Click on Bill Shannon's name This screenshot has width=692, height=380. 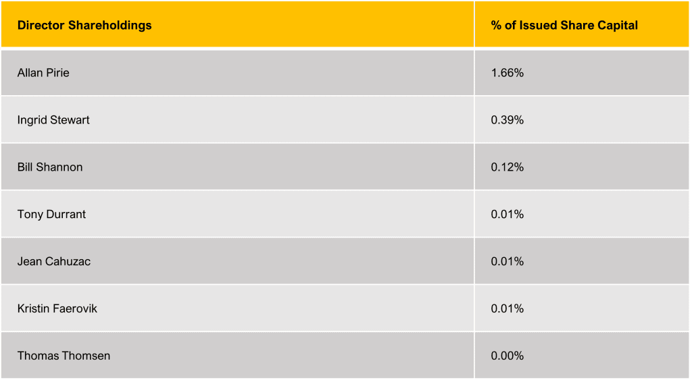pos(50,167)
